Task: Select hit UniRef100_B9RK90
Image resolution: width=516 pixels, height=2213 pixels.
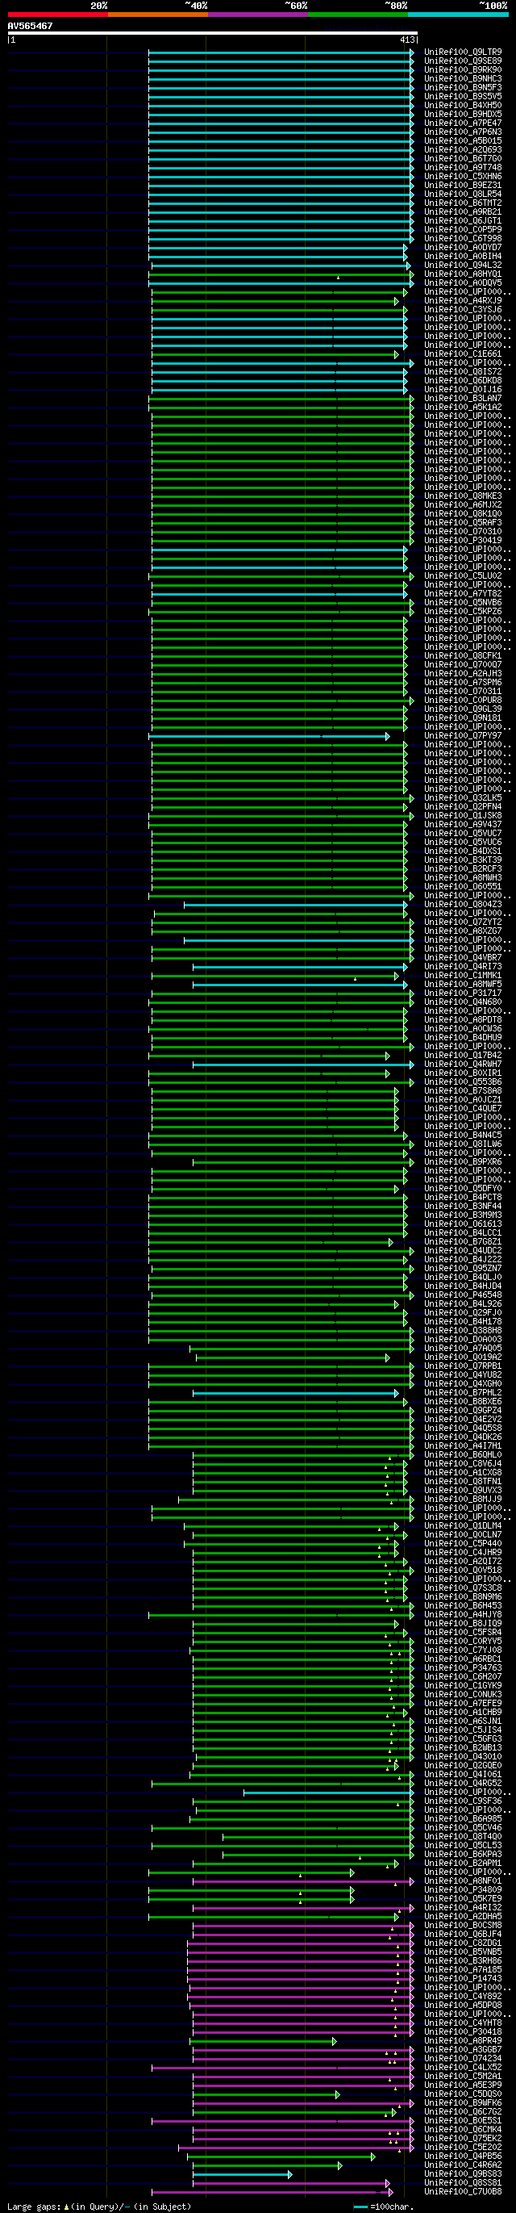Action: point(463,70)
